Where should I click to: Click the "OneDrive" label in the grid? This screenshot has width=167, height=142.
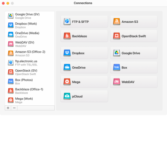point(79,68)
